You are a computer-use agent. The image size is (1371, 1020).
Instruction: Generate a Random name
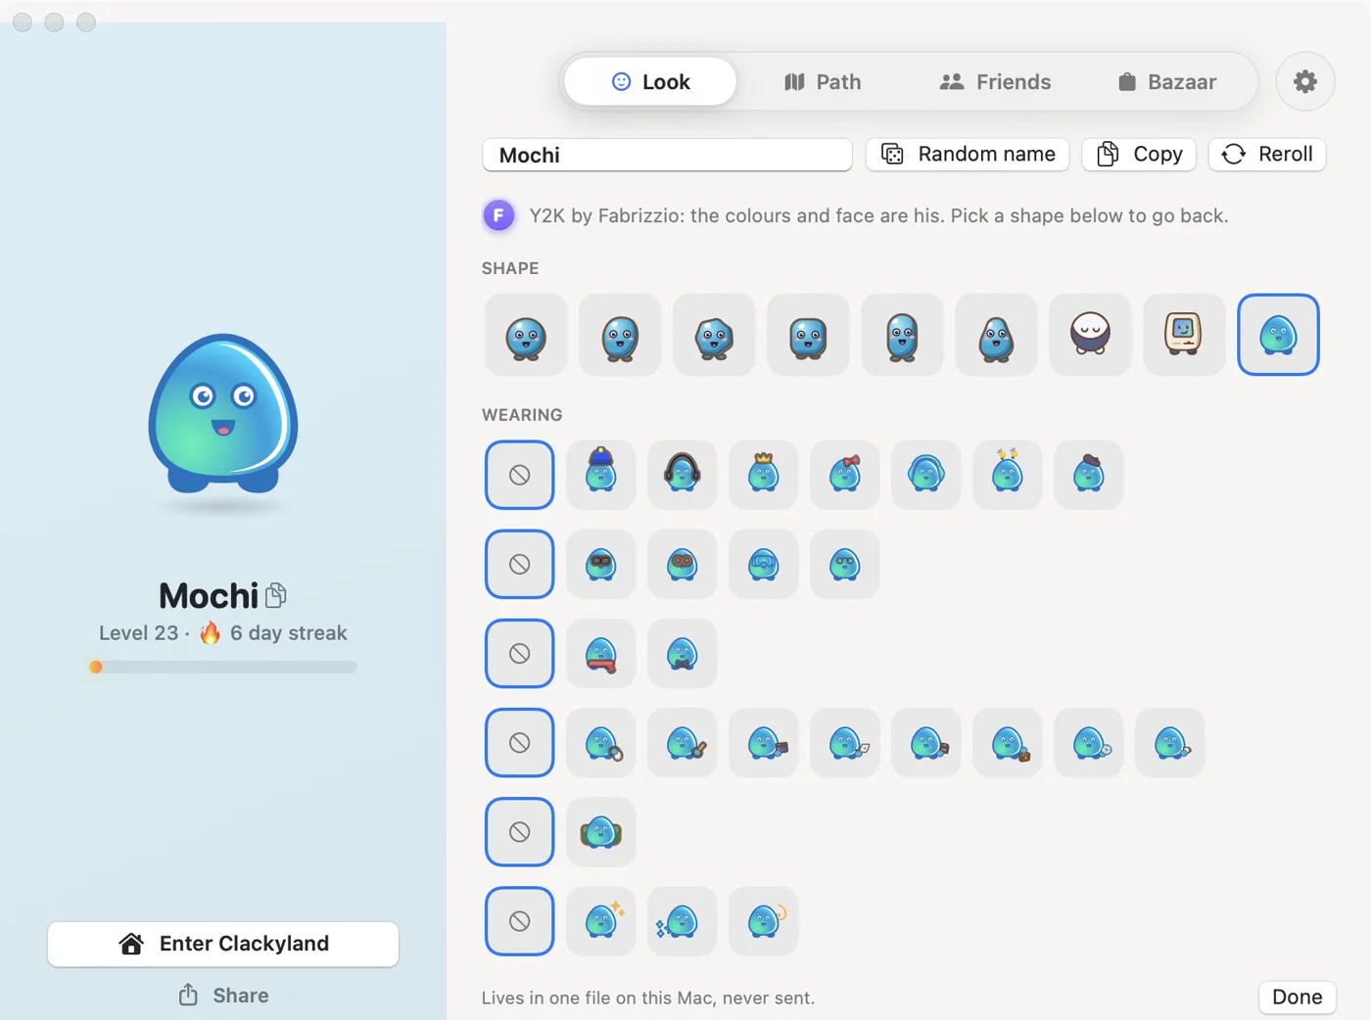(x=968, y=154)
